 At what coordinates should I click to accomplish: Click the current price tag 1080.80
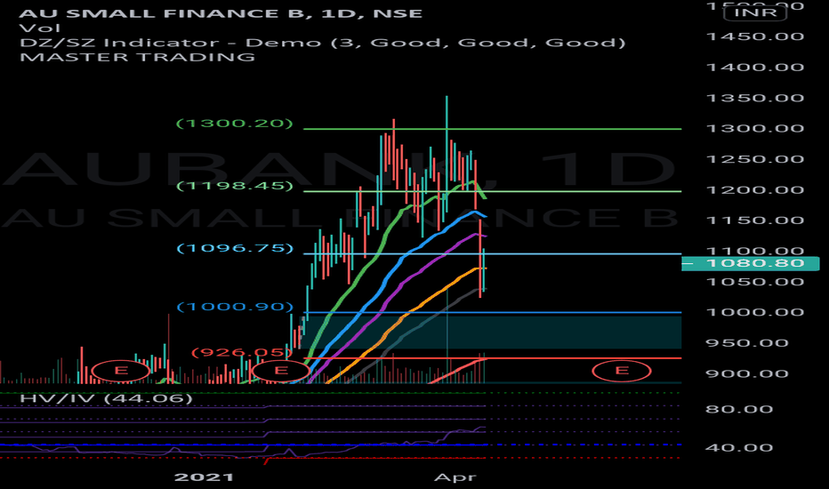coord(750,263)
